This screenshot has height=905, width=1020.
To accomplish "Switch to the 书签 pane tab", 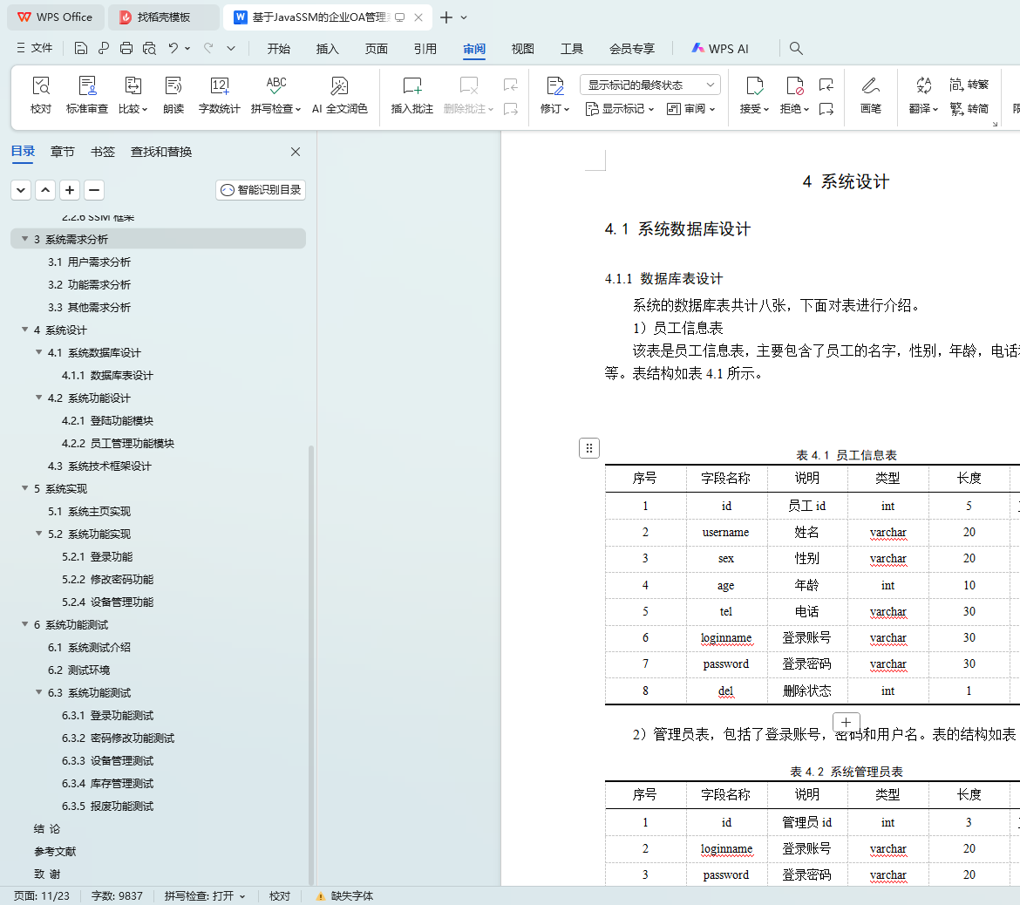I will pyautogui.click(x=103, y=152).
